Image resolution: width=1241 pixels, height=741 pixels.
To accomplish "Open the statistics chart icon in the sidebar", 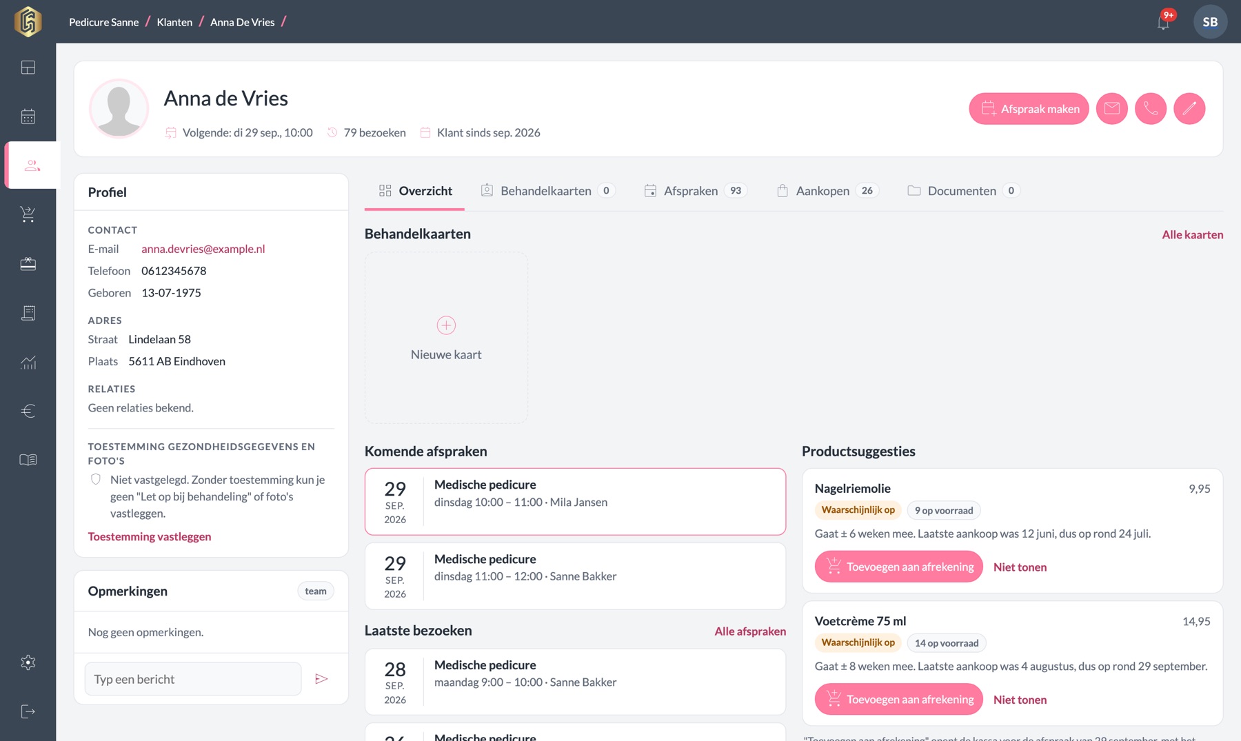I will (x=28, y=362).
